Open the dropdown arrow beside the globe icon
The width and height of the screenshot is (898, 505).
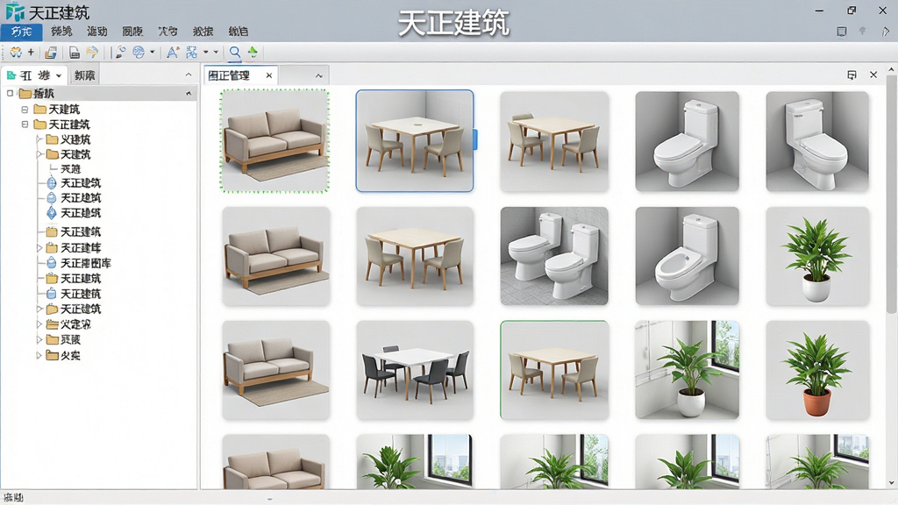tap(153, 52)
